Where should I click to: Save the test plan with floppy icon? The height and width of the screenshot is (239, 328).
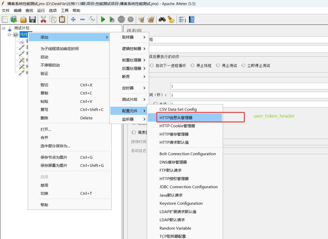coord(32,19)
